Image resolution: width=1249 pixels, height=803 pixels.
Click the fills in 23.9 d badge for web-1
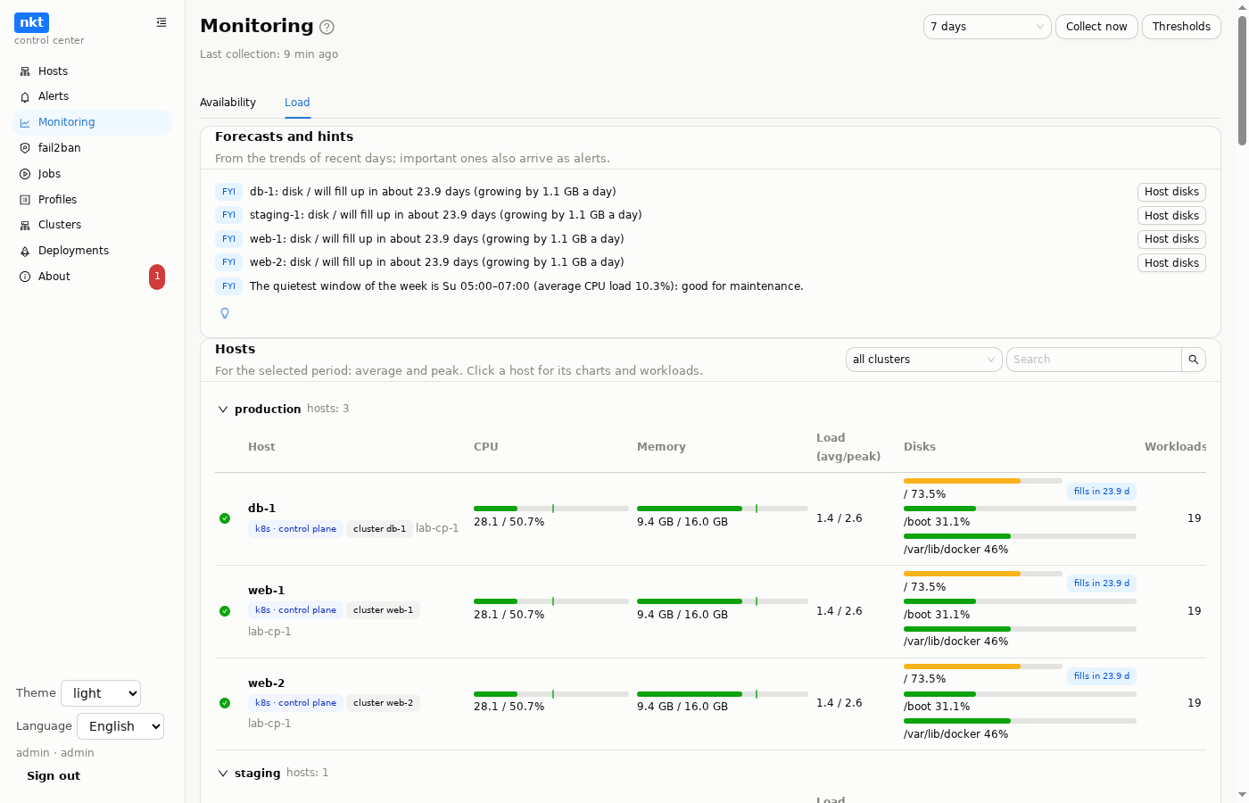(1102, 584)
